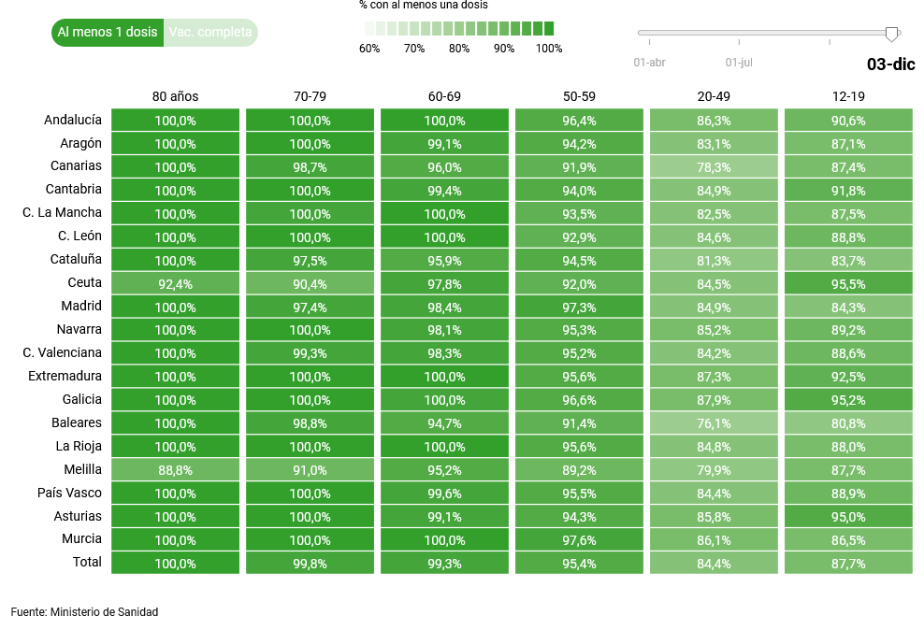This screenshot has height=630, width=924.
Task: Click the Andalucía row label
Action: tap(73, 121)
